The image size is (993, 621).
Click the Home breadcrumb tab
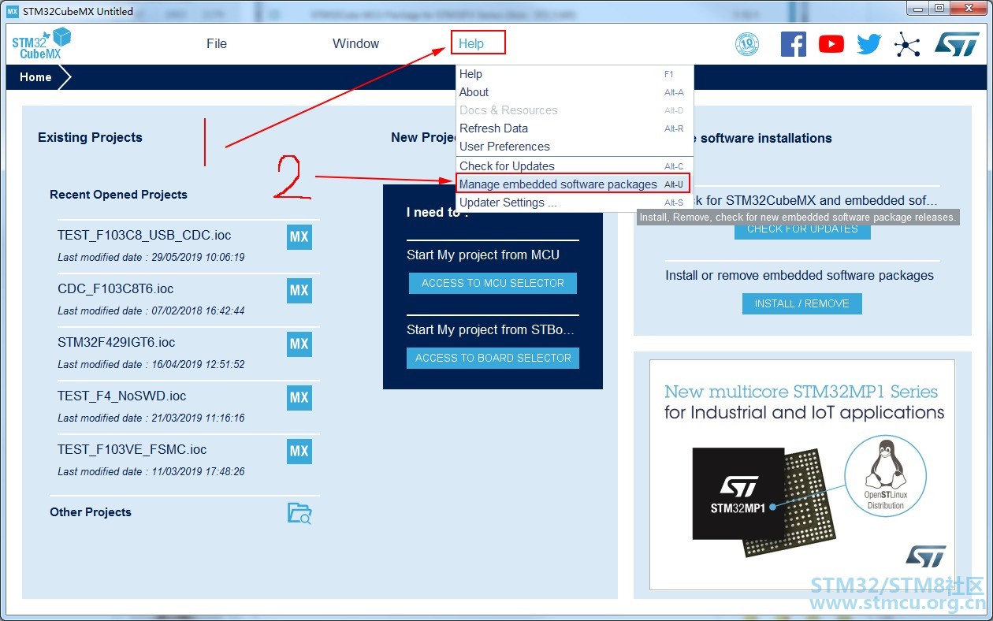[x=36, y=77]
